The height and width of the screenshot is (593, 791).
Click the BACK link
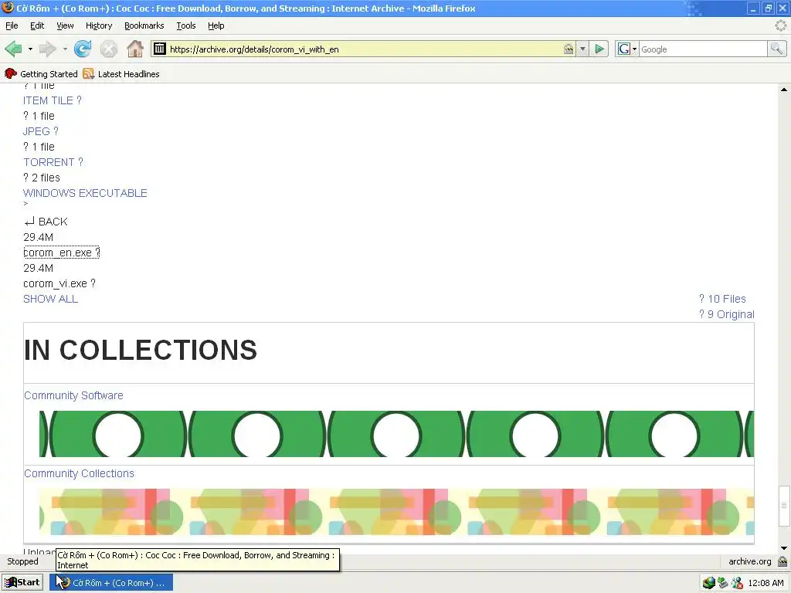(x=46, y=222)
